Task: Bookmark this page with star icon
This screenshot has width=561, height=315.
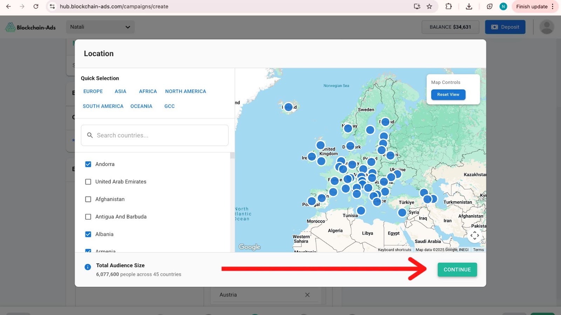Action: click(429, 6)
